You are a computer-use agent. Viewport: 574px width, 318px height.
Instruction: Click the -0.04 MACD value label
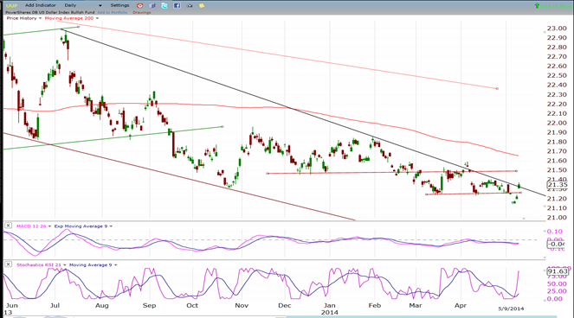(x=557, y=244)
